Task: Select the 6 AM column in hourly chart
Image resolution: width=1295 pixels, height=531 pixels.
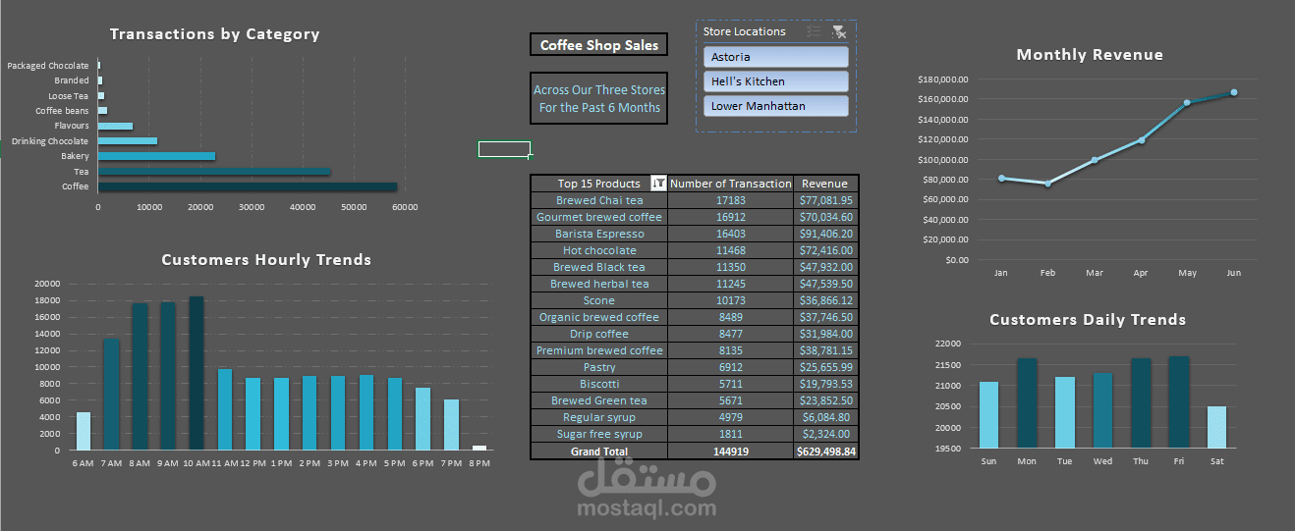Action: (x=84, y=431)
